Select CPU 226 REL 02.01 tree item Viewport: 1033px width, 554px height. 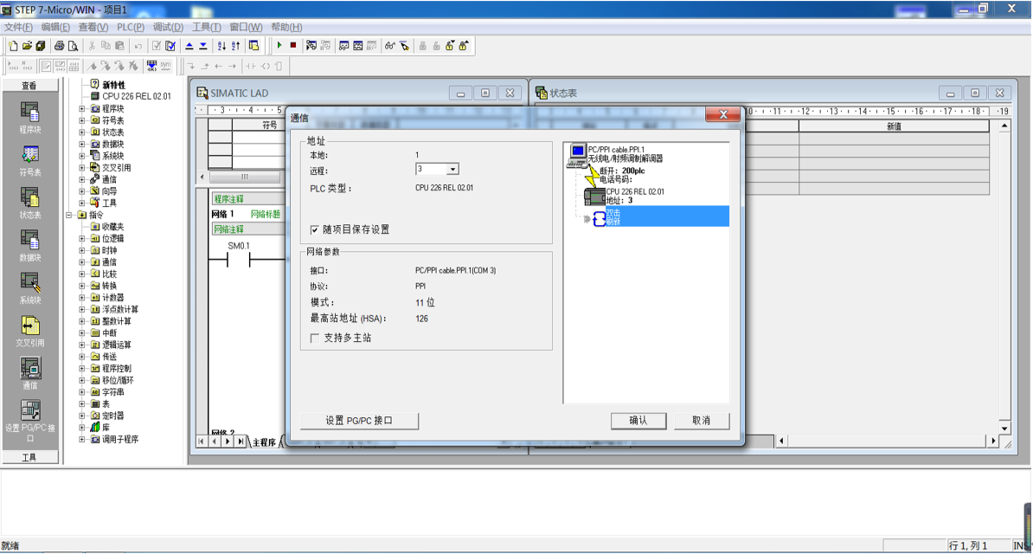pyautogui.click(x=137, y=96)
